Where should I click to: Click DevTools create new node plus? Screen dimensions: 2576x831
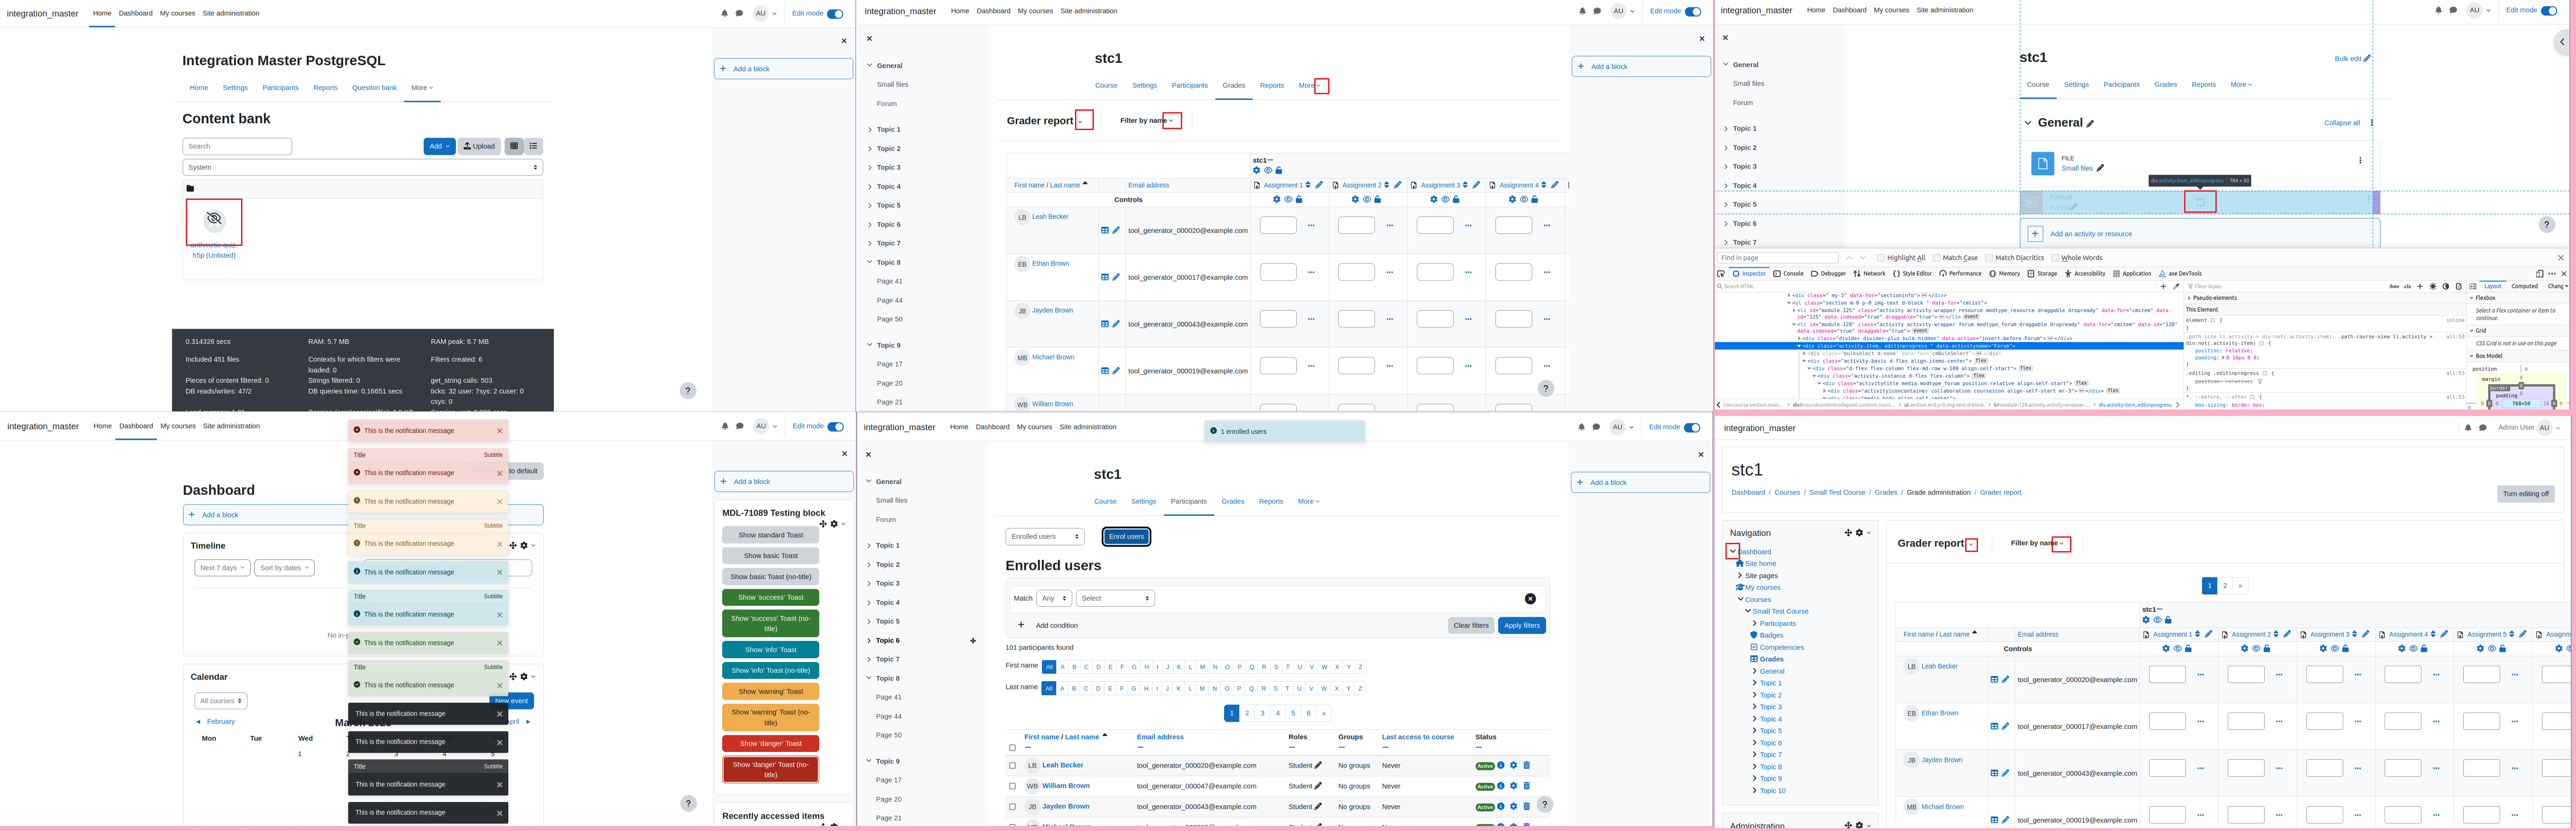tap(2163, 287)
